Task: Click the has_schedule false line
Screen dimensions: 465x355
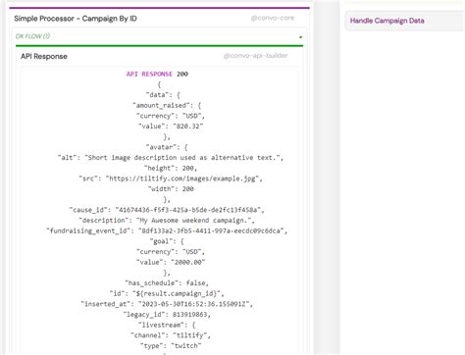Action: tap(167, 283)
